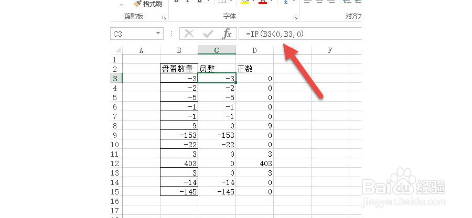Screen dimensions: 472x218
Task: Select row 2 header
Action: pos(116,69)
